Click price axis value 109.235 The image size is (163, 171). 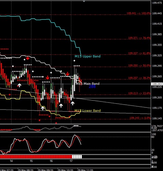coord(157,87)
